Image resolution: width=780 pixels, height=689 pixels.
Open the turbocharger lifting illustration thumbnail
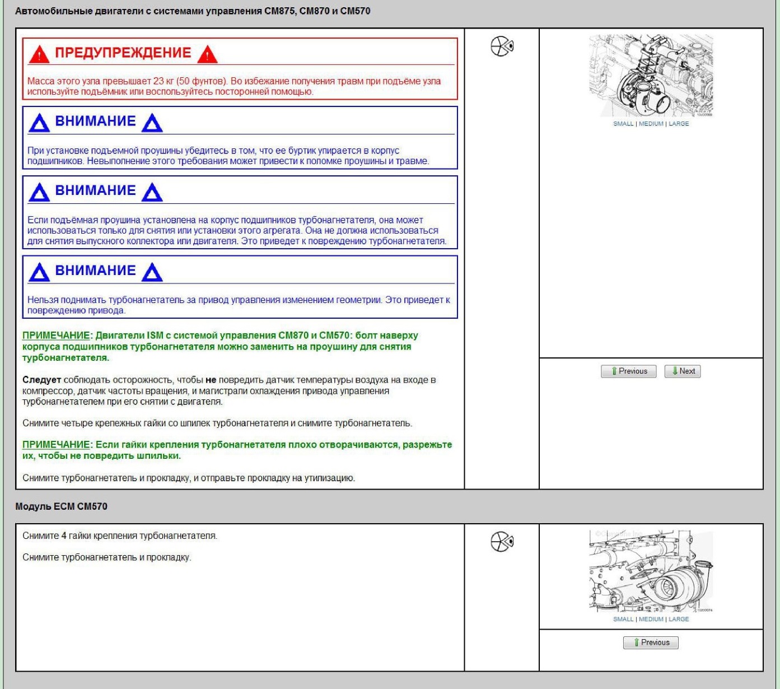[651, 76]
